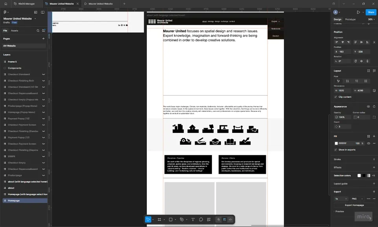Select the Comment tool
The width and height of the screenshot is (378, 227).
[x=201, y=220]
